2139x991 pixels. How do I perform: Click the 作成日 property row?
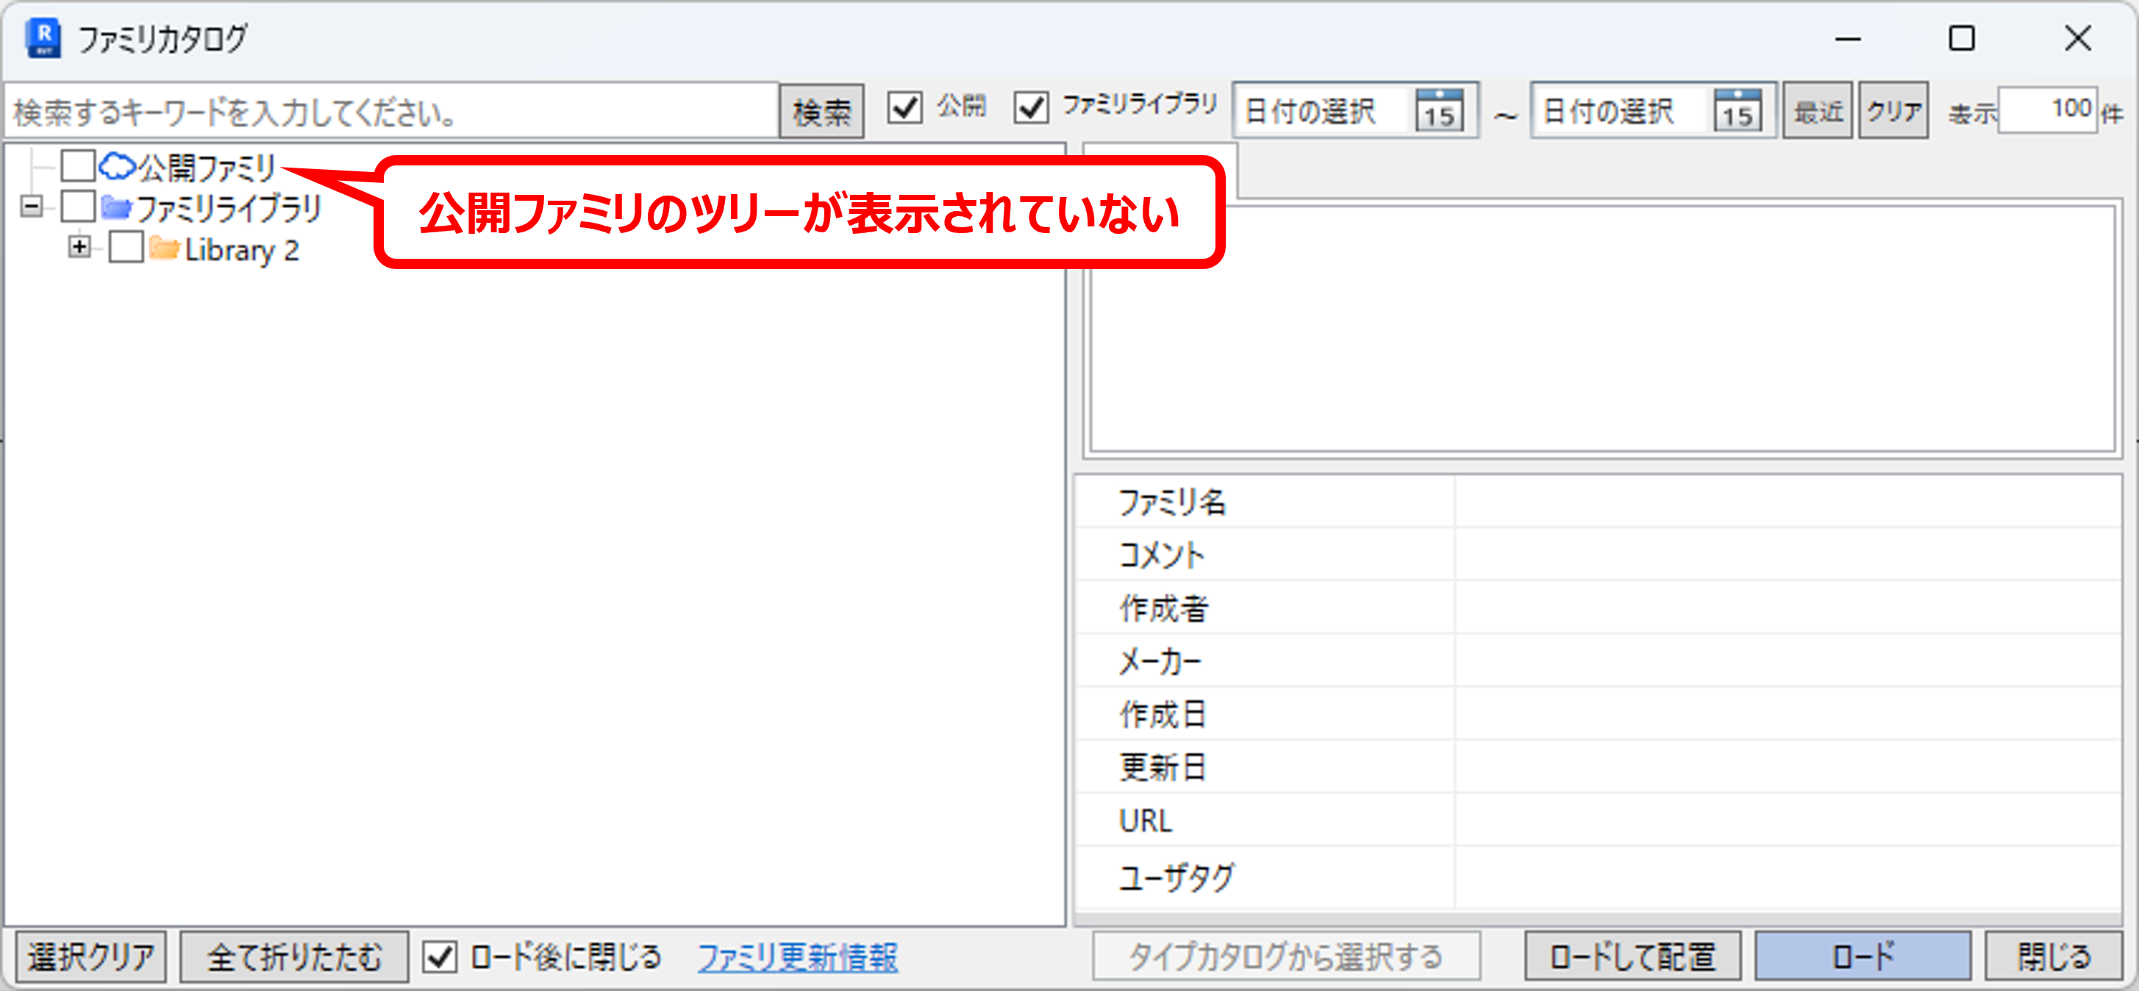pos(1599,715)
